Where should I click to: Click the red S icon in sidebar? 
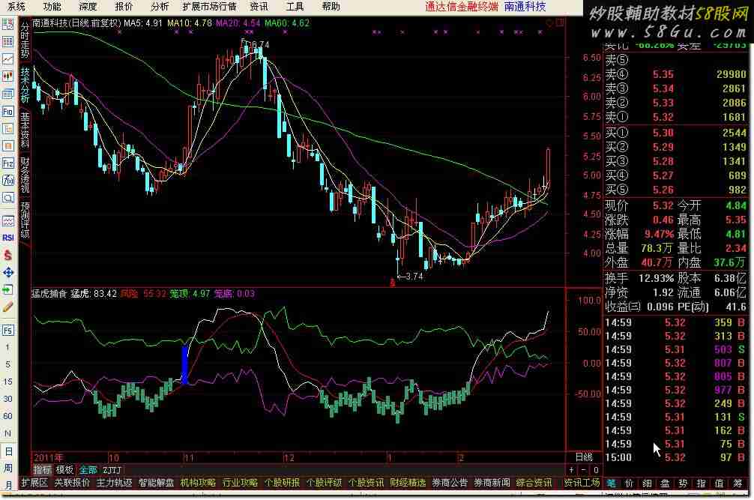pos(7,256)
